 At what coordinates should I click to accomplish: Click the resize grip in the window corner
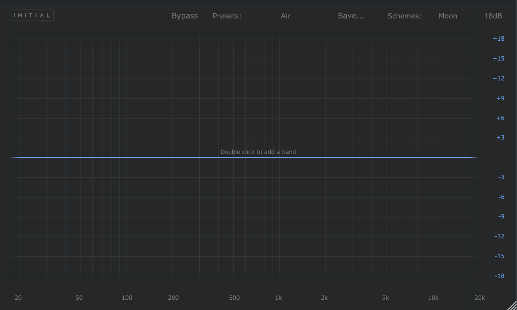[512, 305]
